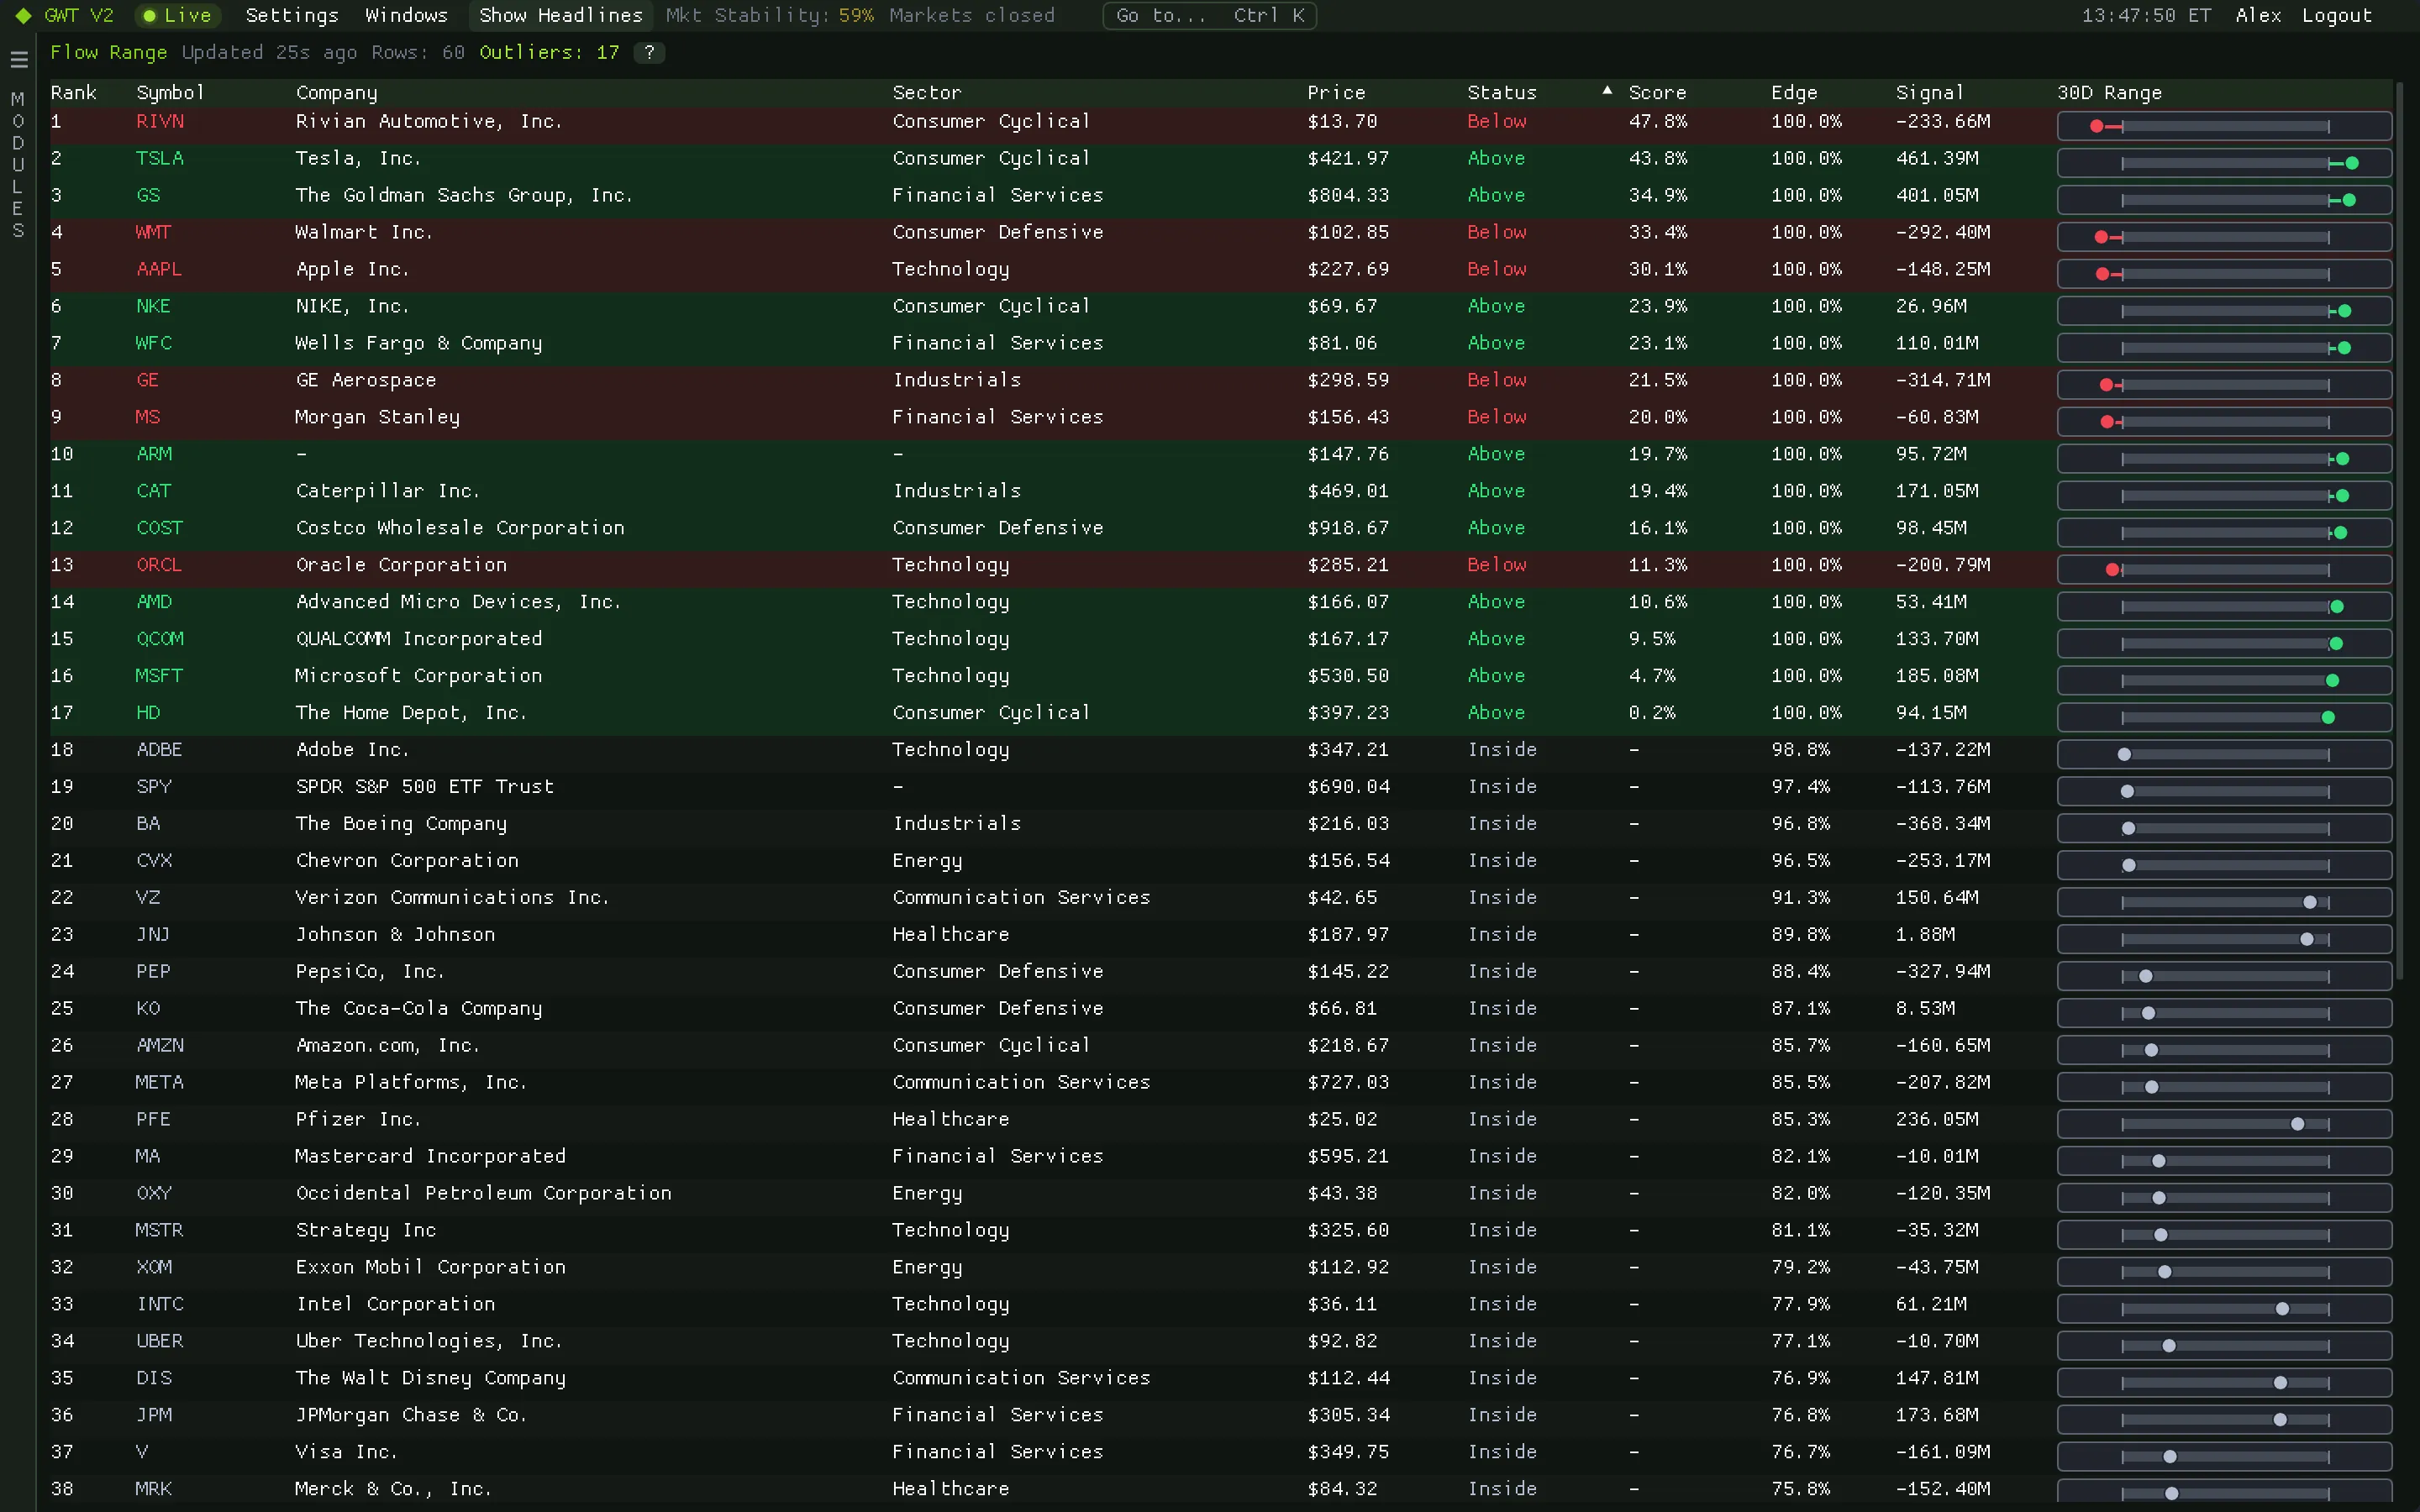Open the Settings menu
The image size is (2420, 1512).
click(292, 16)
